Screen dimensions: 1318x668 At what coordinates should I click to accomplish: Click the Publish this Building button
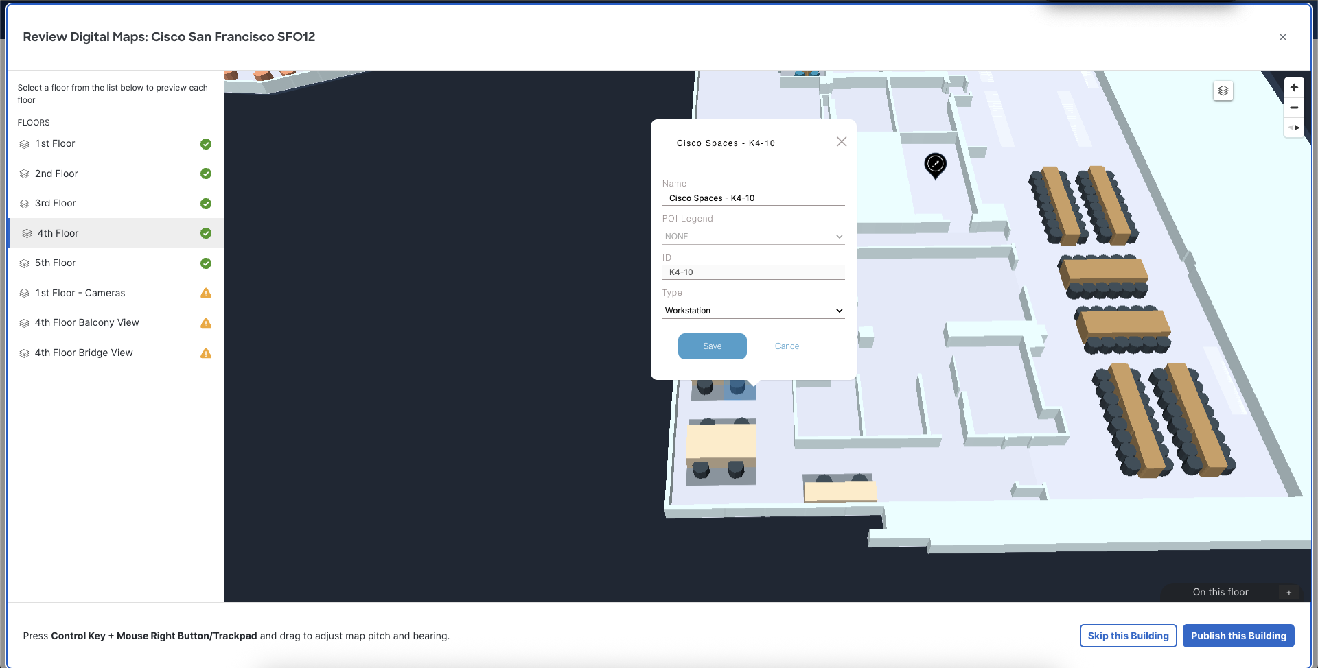(1238, 636)
